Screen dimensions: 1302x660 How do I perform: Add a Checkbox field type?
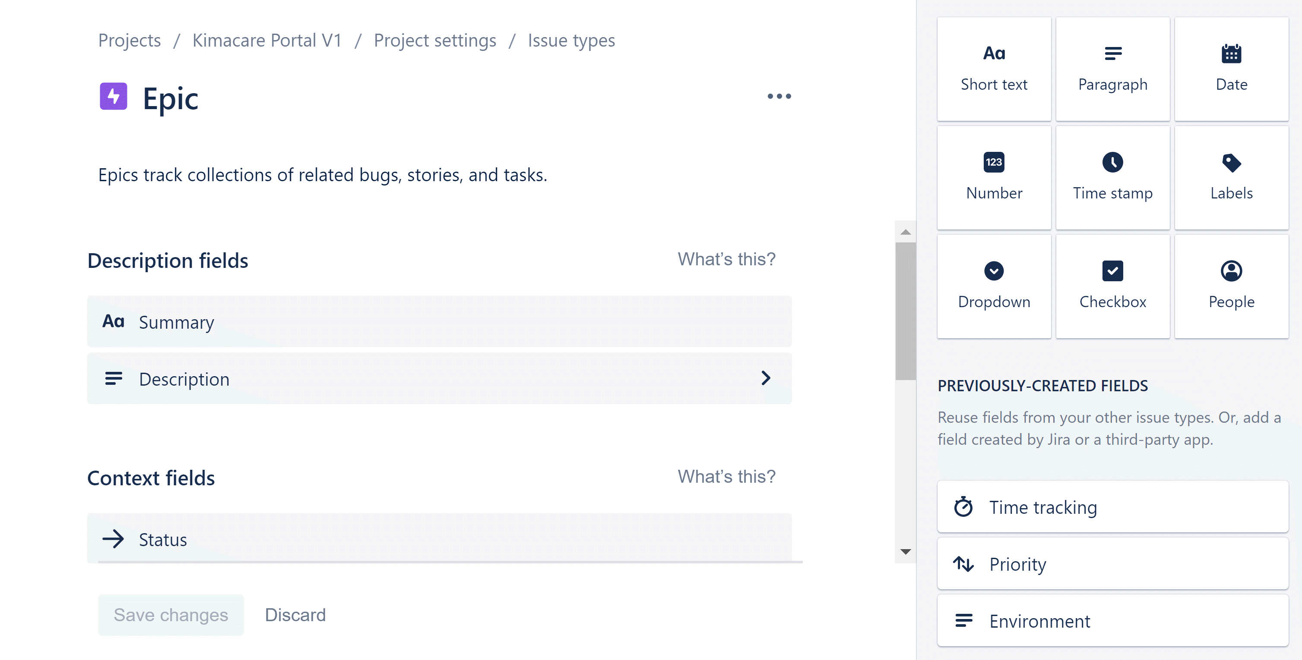pos(1112,286)
